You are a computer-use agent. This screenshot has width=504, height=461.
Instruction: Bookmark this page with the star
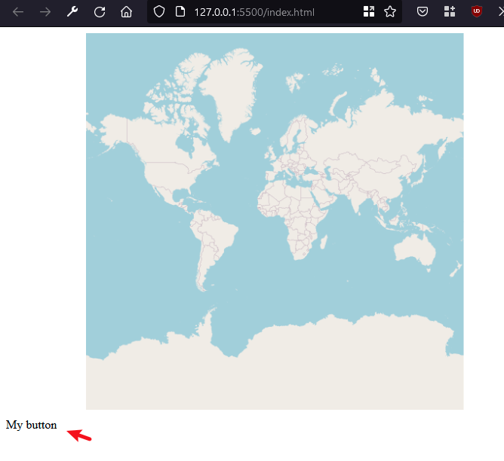tap(390, 12)
